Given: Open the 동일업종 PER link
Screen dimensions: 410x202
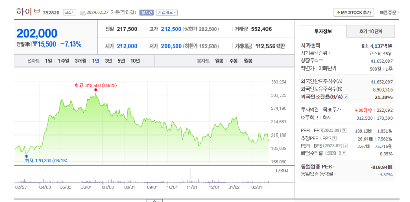Looking at the screenshot, I should coord(317,167).
